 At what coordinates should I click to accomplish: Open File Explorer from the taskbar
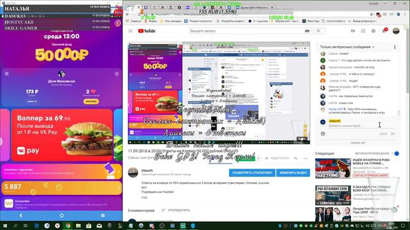(78, 226)
